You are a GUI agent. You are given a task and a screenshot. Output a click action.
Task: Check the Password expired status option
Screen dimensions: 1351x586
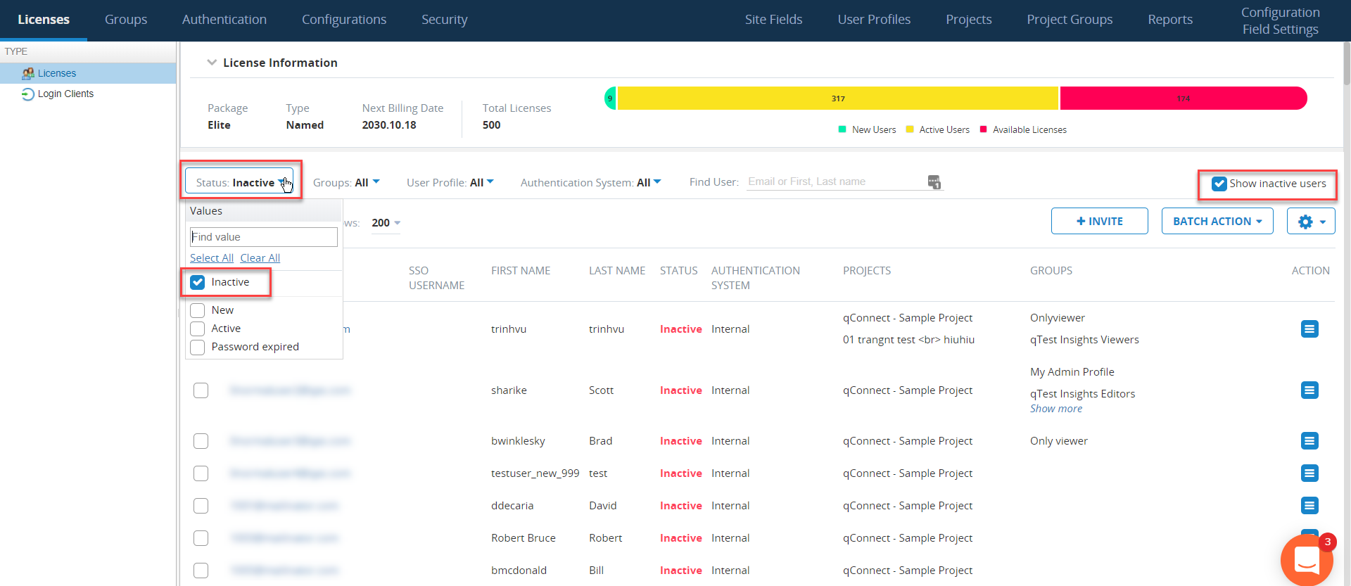click(x=198, y=348)
